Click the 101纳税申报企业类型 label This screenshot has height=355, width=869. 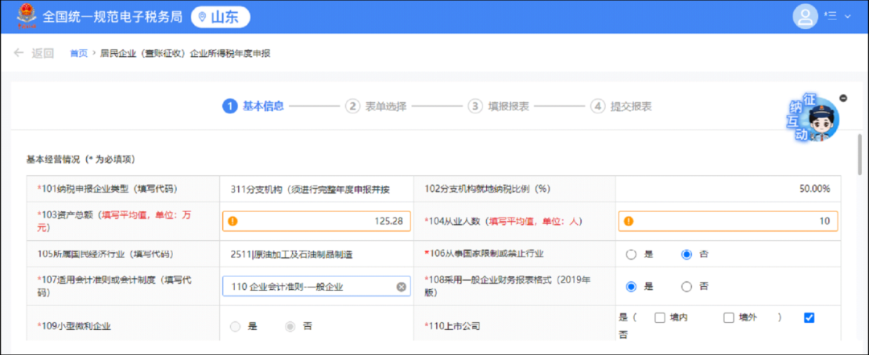click(x=106, y=189)
